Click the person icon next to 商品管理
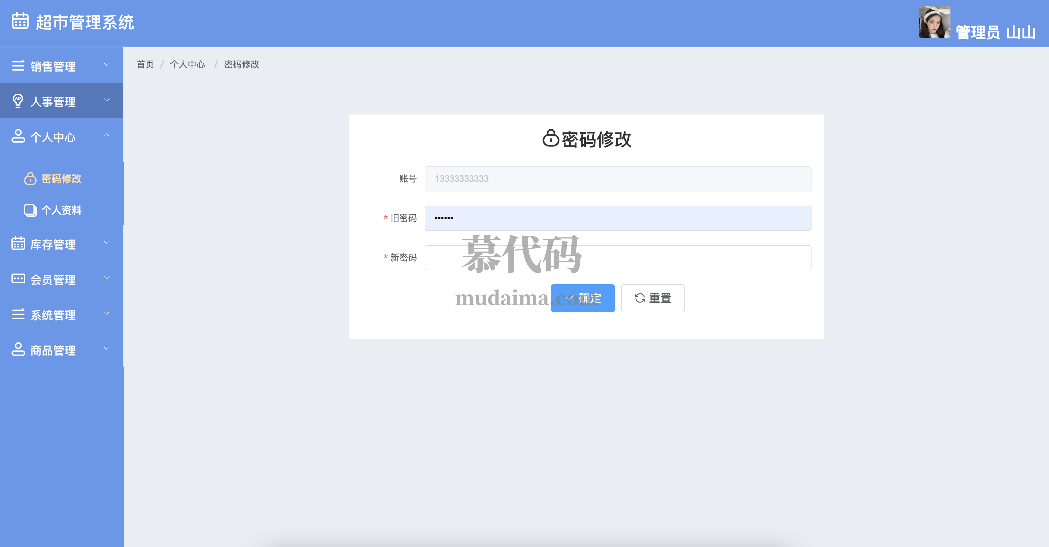This screenshot has height=547, width=1049. (x=18, y=349)
